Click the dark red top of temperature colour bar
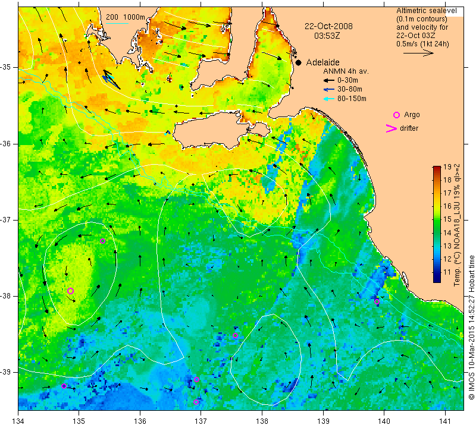The width and height of the screenshot is (476, 428). pyautogui.click(x=437, y=168)
